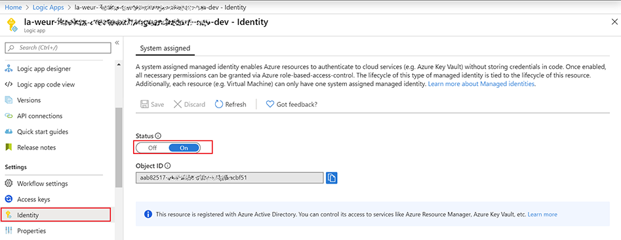Click the Search (Ctrl+/) field

[x=58, y=47]
